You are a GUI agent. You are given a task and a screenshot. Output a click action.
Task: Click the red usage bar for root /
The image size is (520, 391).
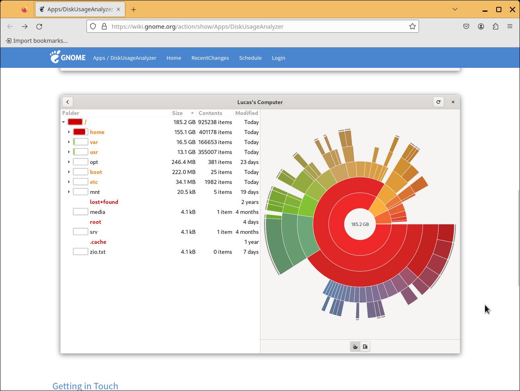pyautogui.click(x=75, y=122)
